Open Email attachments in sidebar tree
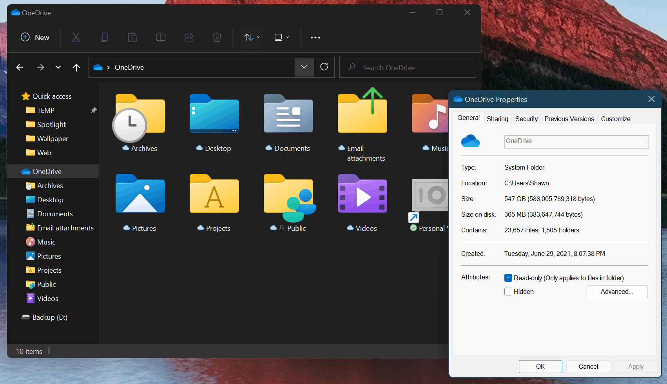The image size is (667, 384). (65, 228)
